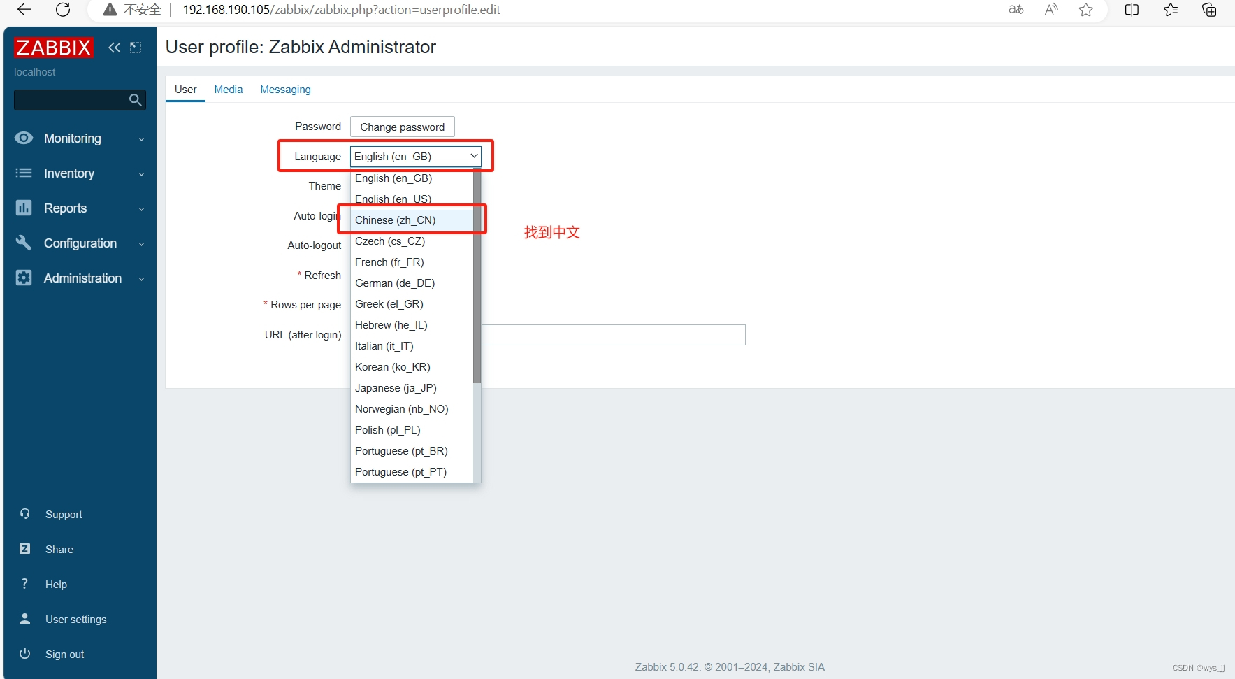1235x679 pixels.
Task: Open Support link in sidebar
Action: tap(64, 515)
